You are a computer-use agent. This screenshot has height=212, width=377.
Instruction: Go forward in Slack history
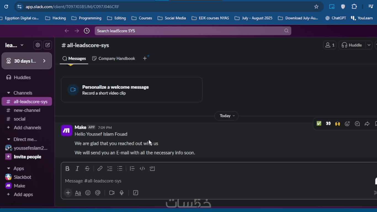point(77,31)
